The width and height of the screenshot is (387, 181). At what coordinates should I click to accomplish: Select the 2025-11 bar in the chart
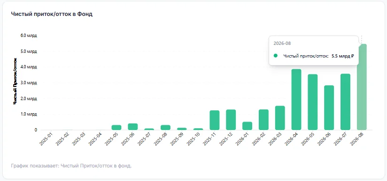(215, 120)
